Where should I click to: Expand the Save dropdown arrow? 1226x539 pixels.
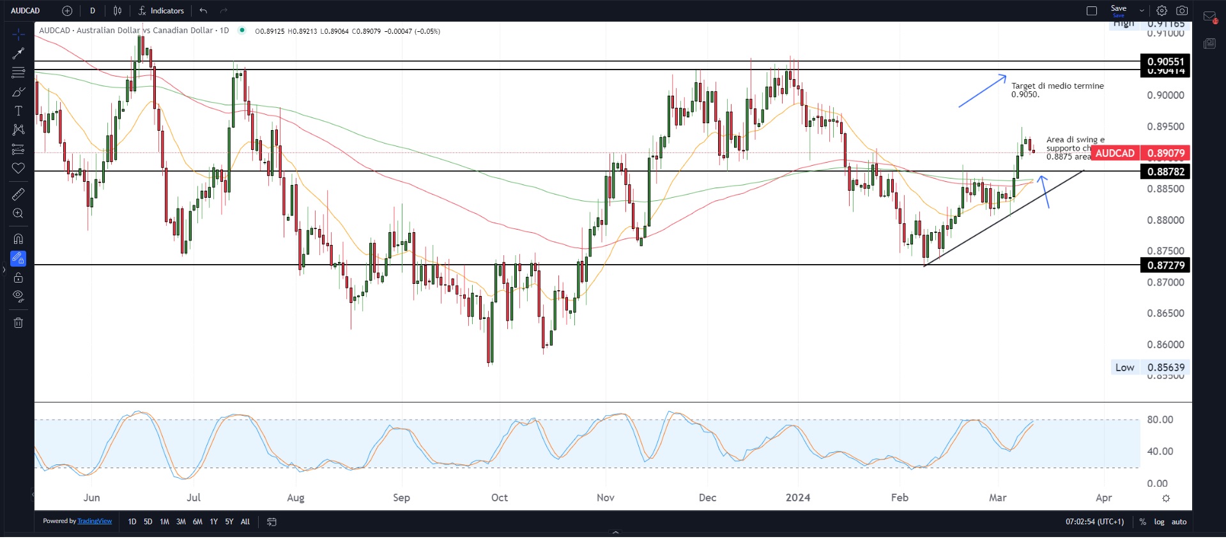pos(1142,11)
